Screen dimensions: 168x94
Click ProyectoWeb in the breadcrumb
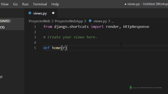pos(39,21)
